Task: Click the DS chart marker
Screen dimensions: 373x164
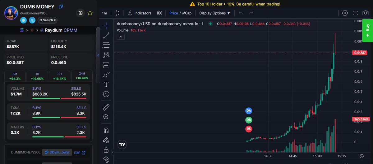Action: pyautogui.click(x=249, y=129)
